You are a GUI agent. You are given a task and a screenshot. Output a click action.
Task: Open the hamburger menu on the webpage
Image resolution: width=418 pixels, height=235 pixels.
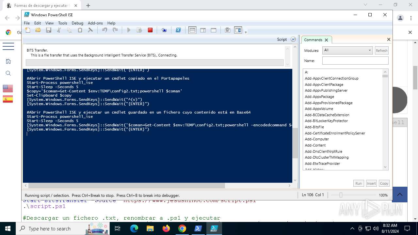point(8,46)
